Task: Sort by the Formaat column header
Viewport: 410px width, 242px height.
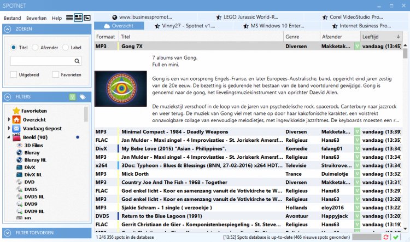Action: pyautogui.click(x=107, y=37)
